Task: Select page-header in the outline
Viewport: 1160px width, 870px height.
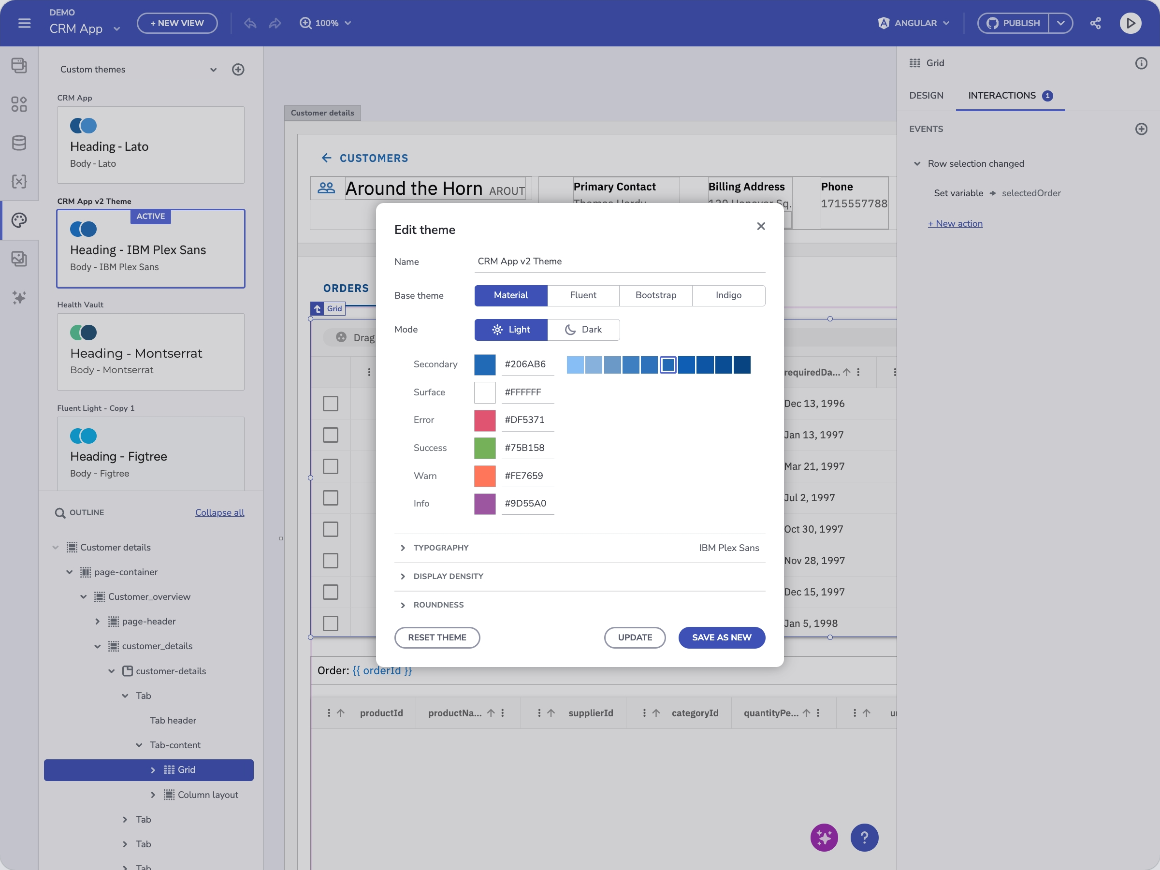Action: [x=148, y=622]
